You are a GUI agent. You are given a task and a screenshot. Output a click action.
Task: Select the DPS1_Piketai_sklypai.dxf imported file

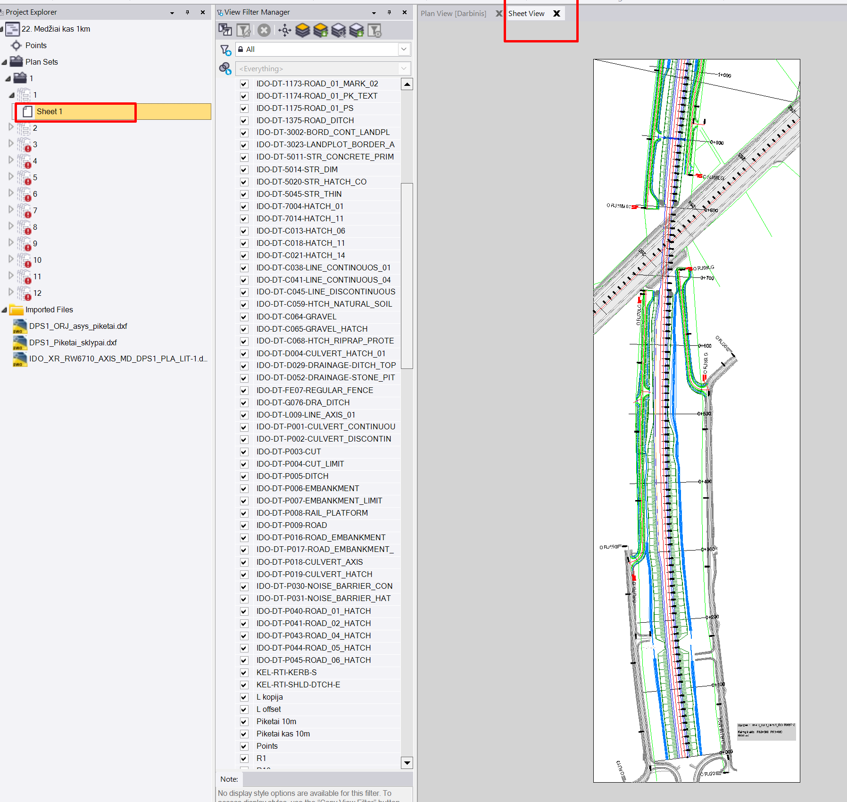(x=73, y=343)
